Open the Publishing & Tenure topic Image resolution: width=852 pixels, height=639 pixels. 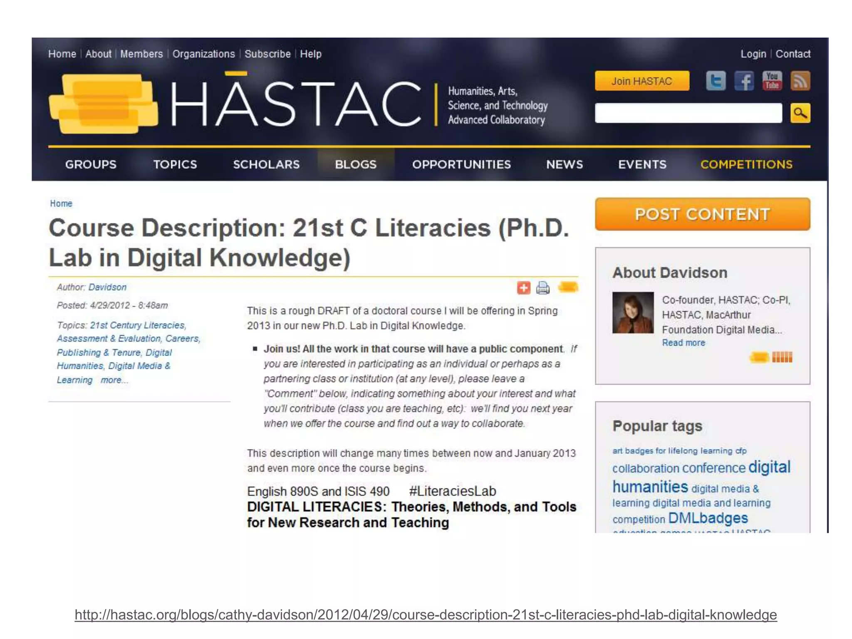click(99, 352)
